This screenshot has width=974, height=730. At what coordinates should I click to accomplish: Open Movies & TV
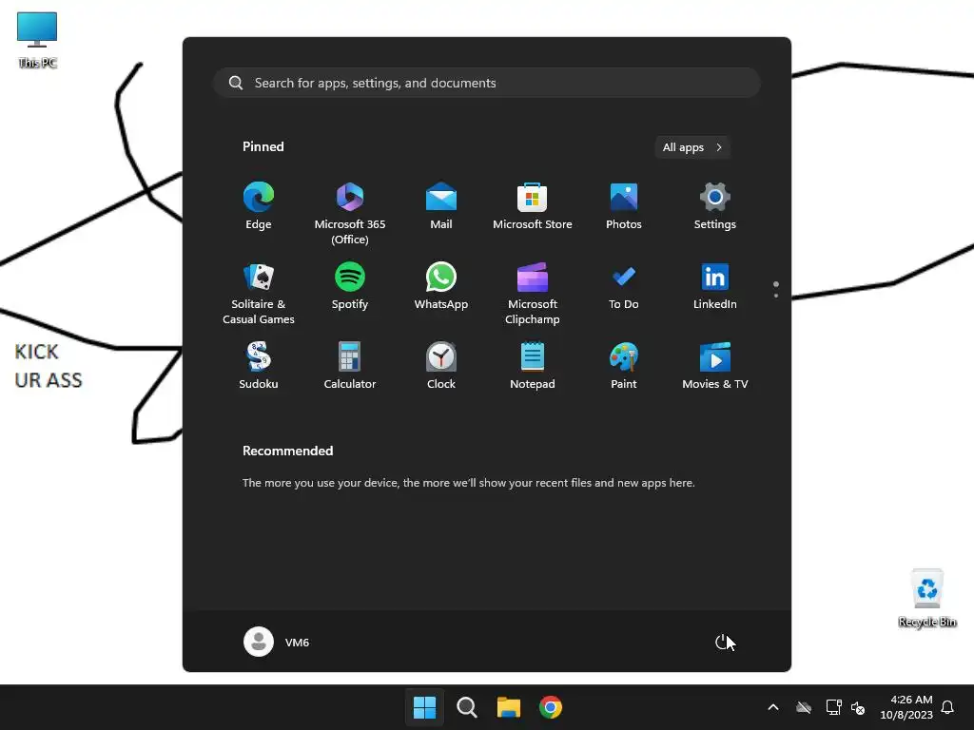[x=715, y=366]
